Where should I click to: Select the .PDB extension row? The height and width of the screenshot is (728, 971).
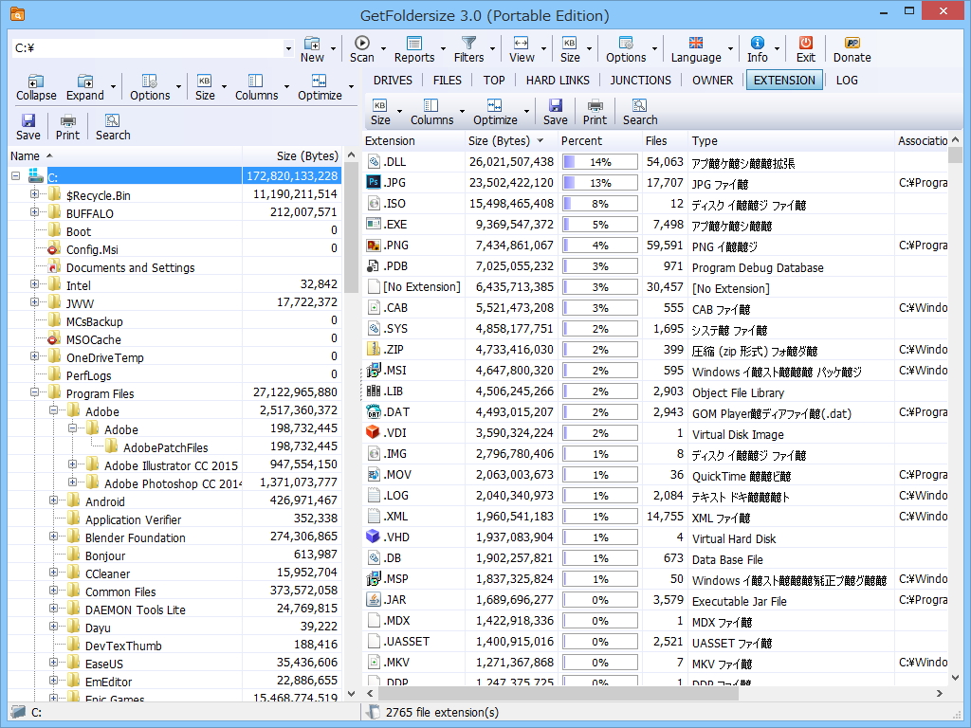coord(654,266)
